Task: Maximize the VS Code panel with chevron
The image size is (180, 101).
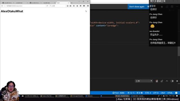Action: point(167,81)
